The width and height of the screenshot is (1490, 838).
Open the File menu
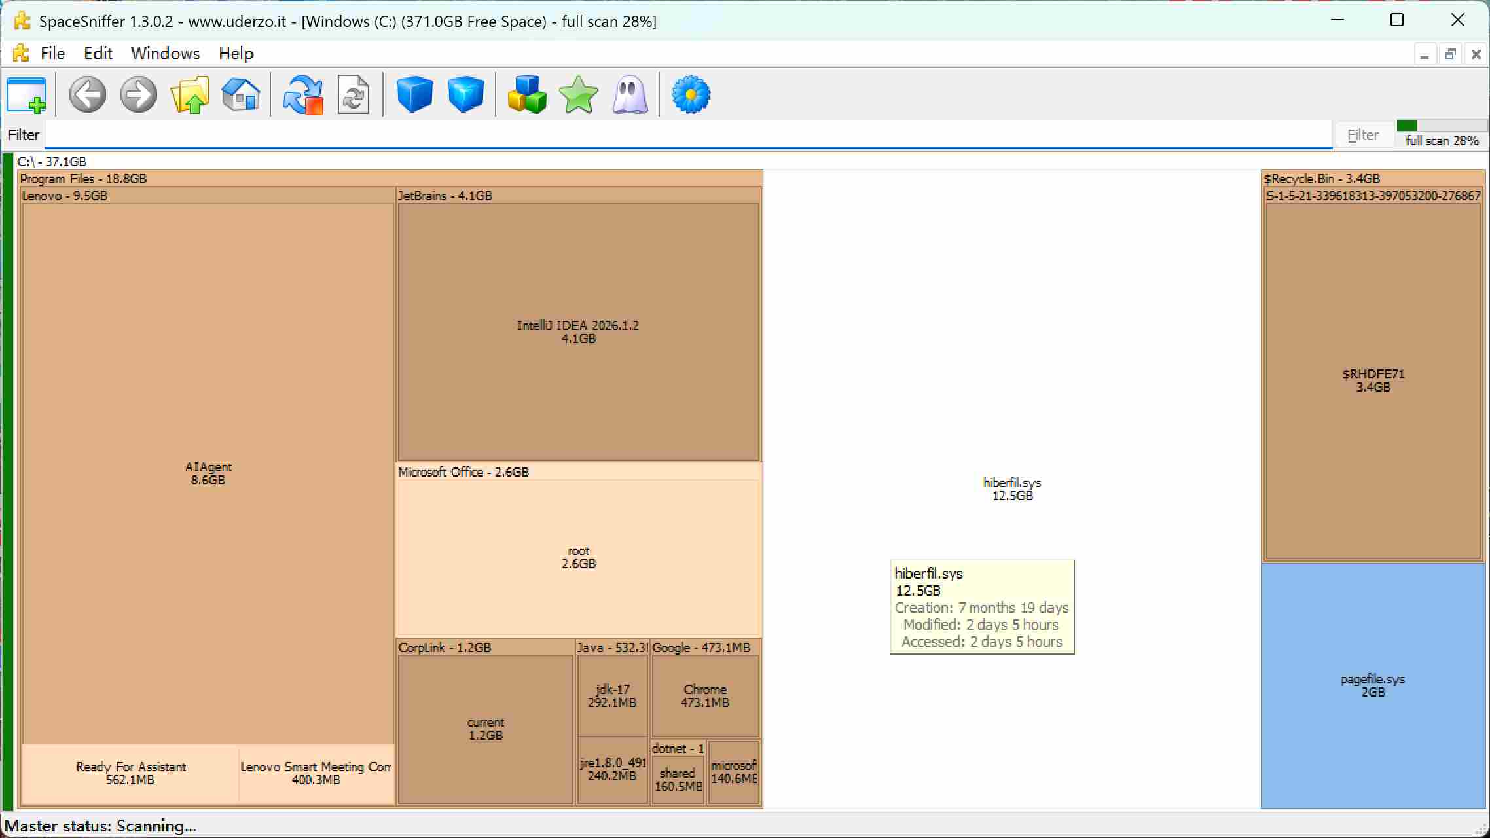pos(52,53)
